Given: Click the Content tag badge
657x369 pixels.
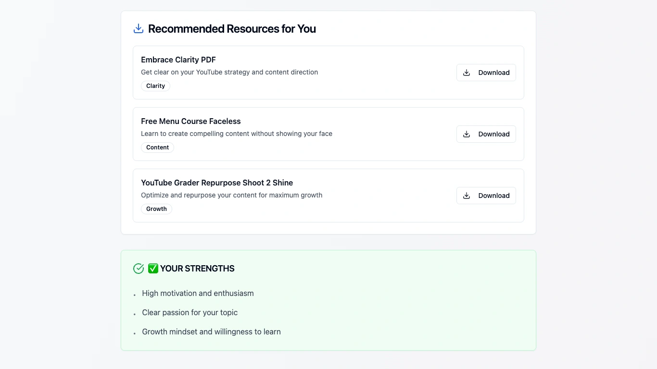Looking at the screenshot, I should point(157,148).
